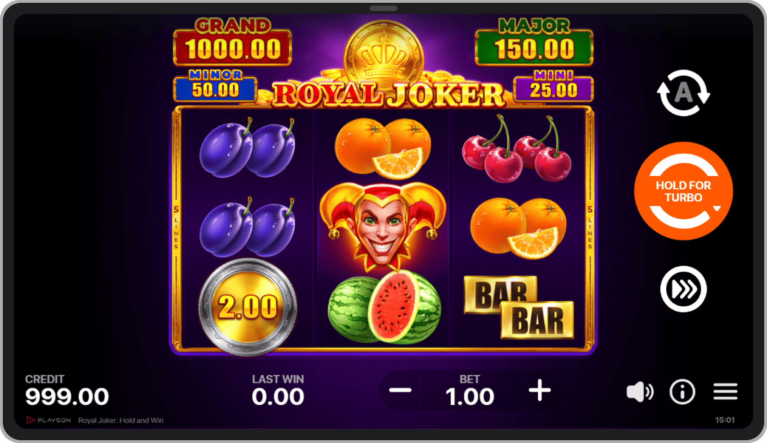Select the Grand 1000.00 jackpot panel
Screen dimensions: 767x443
(x=232, y=42)
